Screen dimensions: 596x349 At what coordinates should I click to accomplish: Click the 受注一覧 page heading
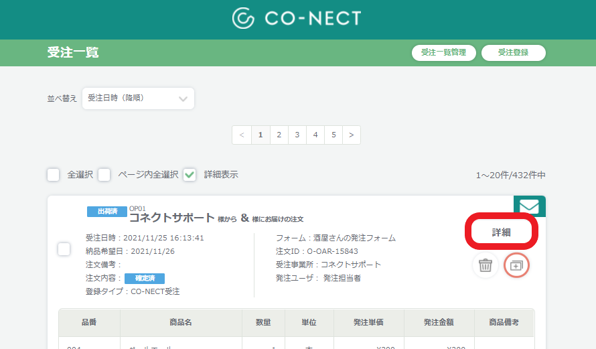[x=73, y=52]
